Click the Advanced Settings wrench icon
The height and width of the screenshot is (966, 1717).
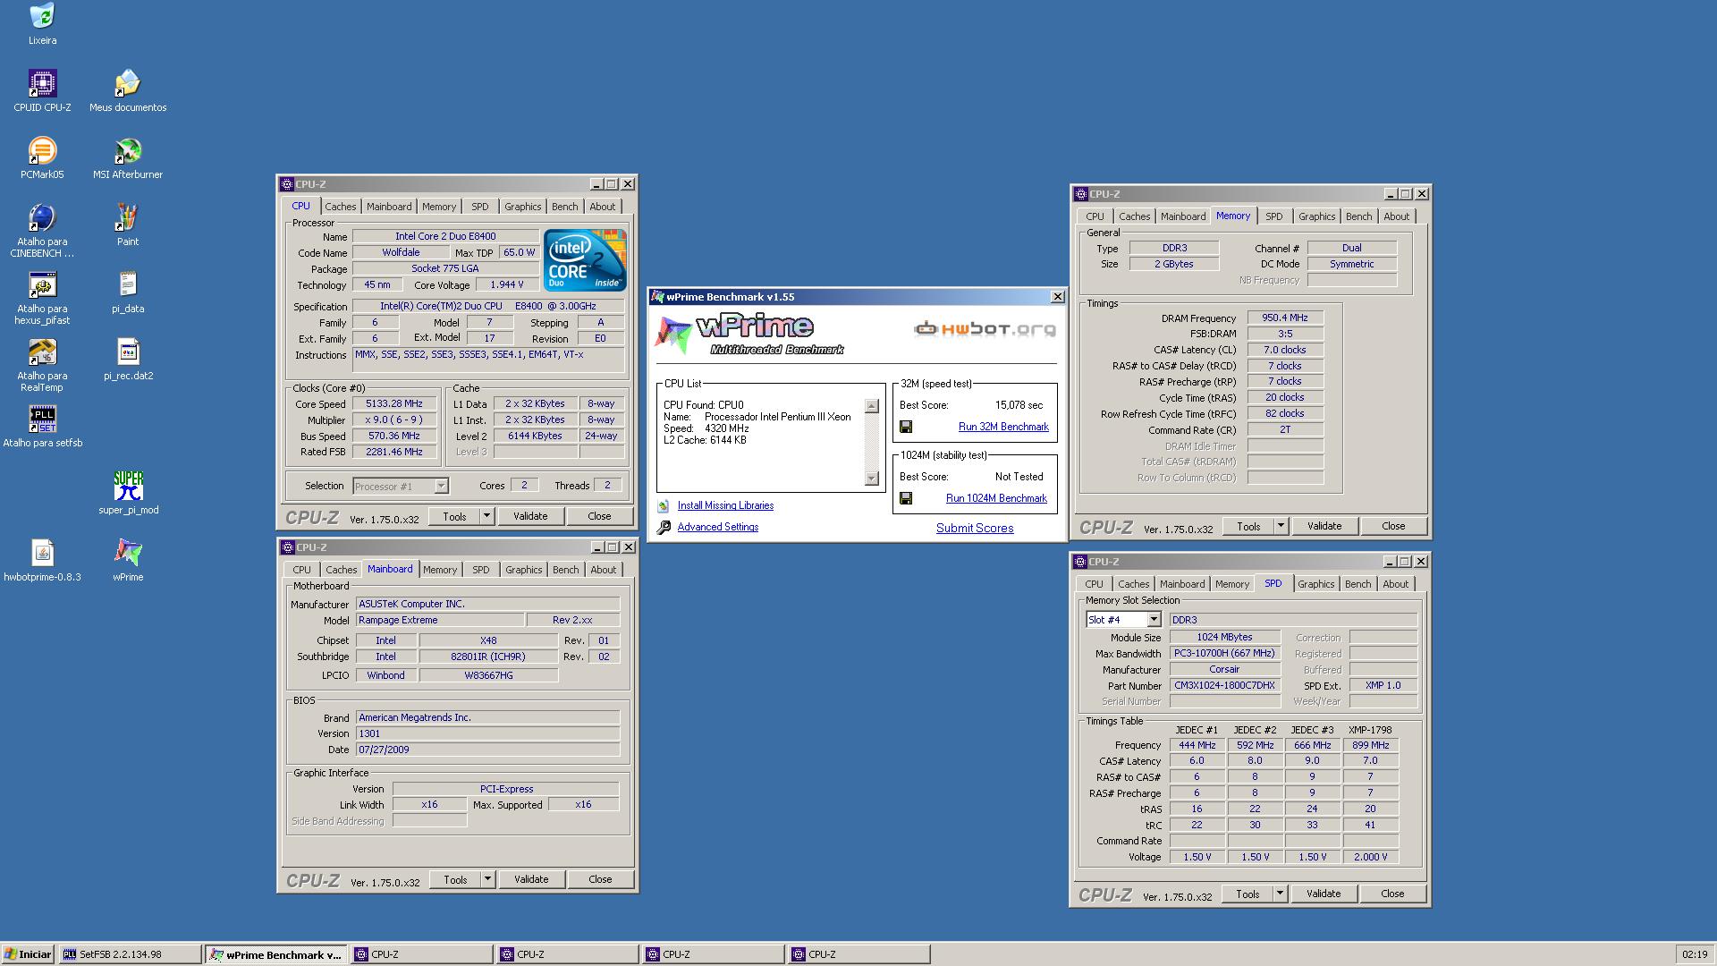[664, 528]
